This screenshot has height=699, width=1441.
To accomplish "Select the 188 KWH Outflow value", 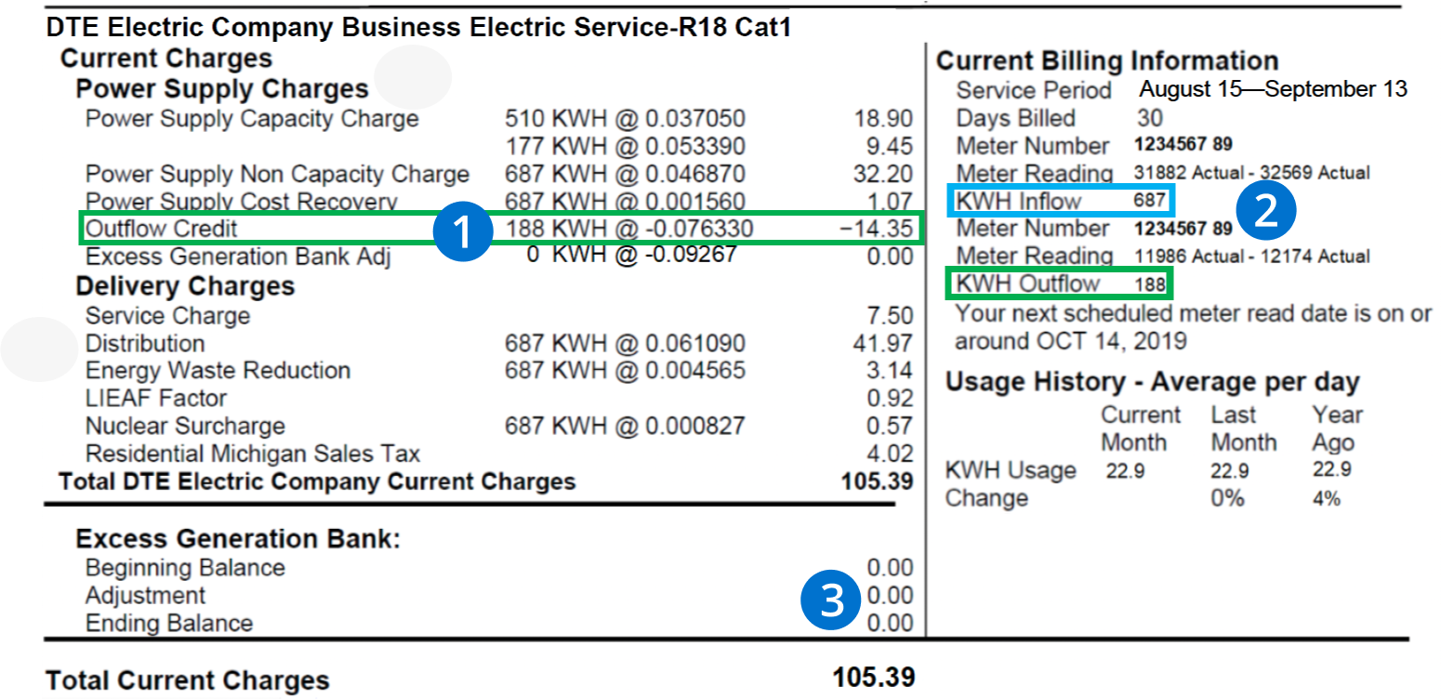I will 1150,284.
